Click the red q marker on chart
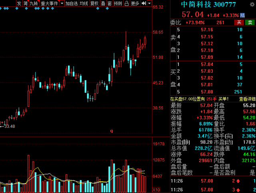 [112, 131]
